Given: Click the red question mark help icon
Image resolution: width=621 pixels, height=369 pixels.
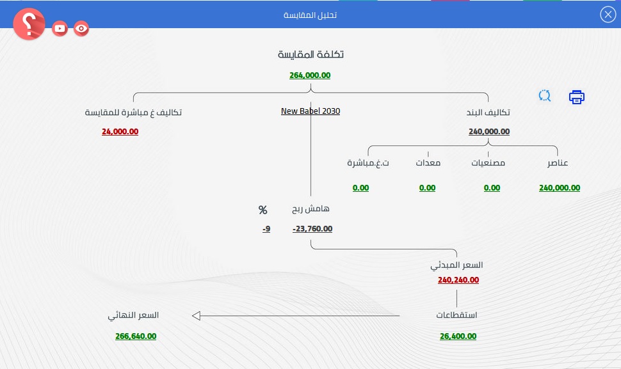Looking at the screenshot, I should (29, 24).
